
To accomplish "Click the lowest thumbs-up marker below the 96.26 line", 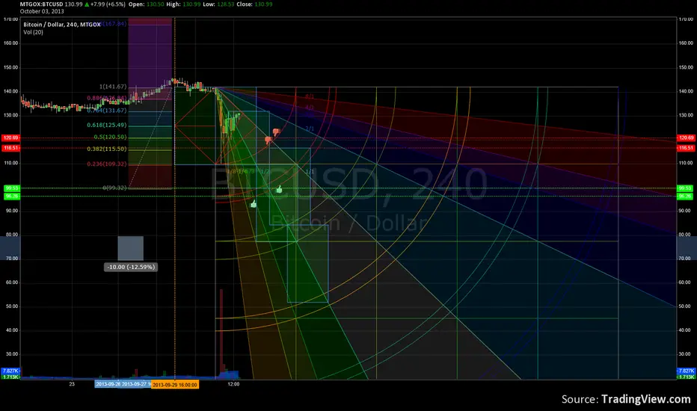I will [254, 204].
